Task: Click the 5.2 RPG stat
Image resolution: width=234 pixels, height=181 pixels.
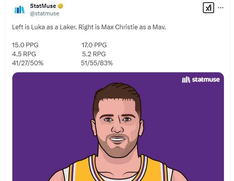Action: pyautogui.click(x=93, y=54)
